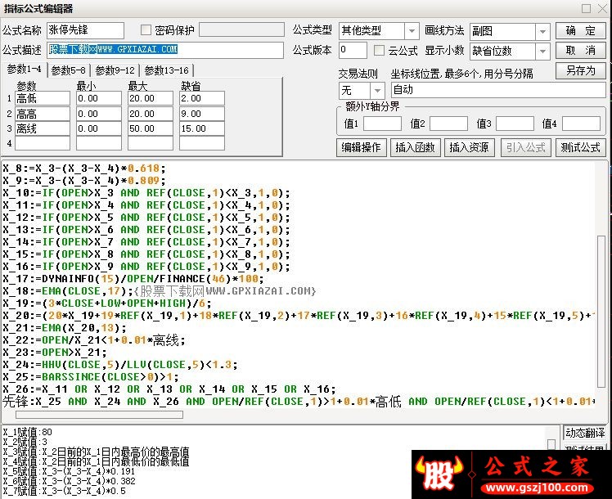Image resolution: width=612 pixels, height=499 pixels.
Task: Run the 测试公式 button
Action: coord(580,147)
